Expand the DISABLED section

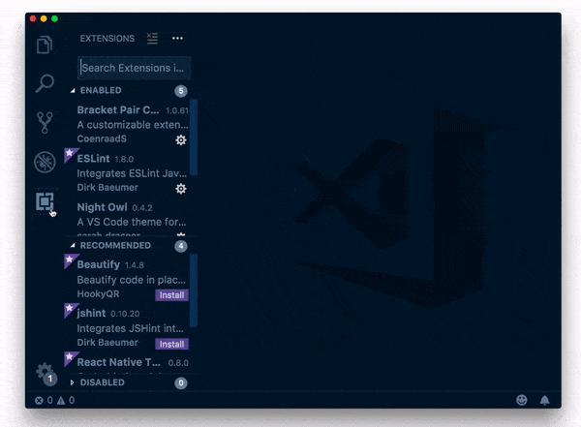(73, 382)
